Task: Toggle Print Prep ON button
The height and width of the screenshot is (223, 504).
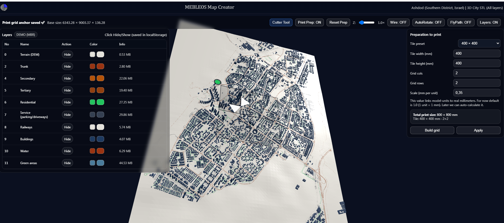Action: point(309,22)
